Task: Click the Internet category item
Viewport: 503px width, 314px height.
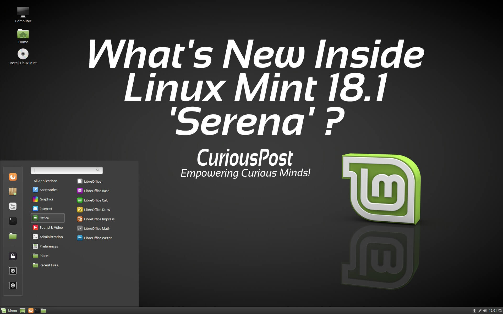Action: (46, 208)
